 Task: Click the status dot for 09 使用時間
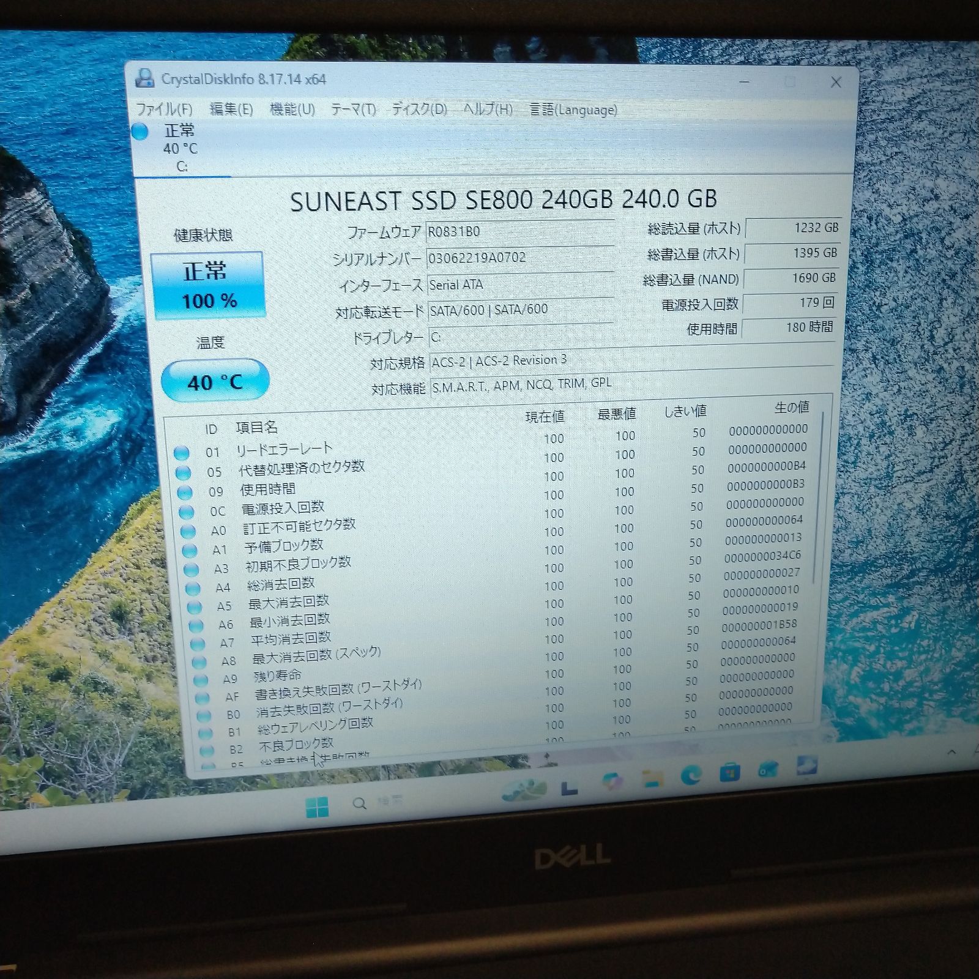pos(185,493)
